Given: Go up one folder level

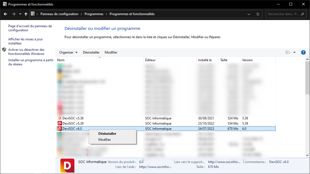Looking at the screenshot, I should 26,14.
